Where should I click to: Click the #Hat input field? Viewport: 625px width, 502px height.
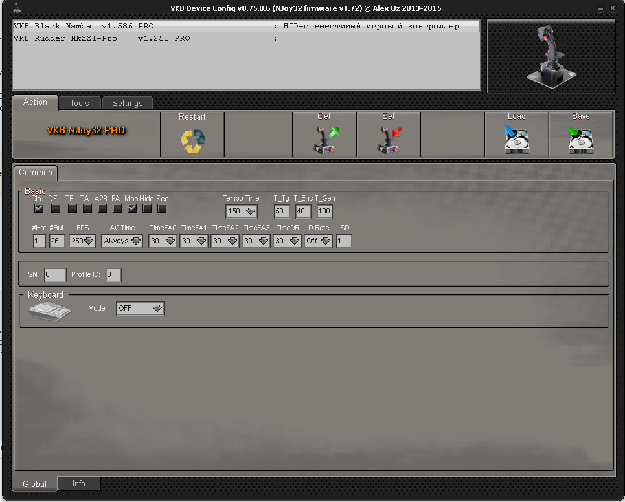pos(39,241)
